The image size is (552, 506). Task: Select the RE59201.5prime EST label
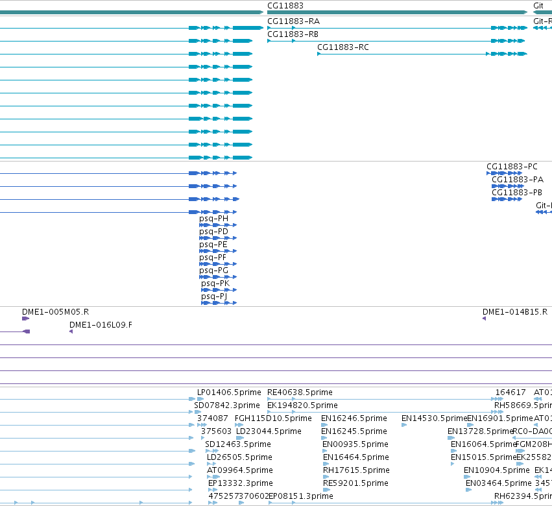click(355, 484)
